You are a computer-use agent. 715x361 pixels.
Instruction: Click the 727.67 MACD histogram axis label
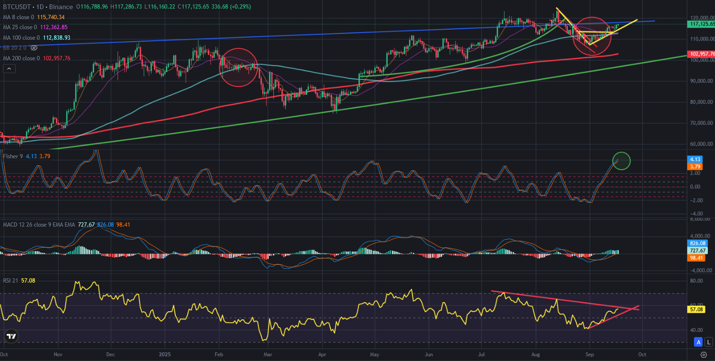[x=698, y=251]
